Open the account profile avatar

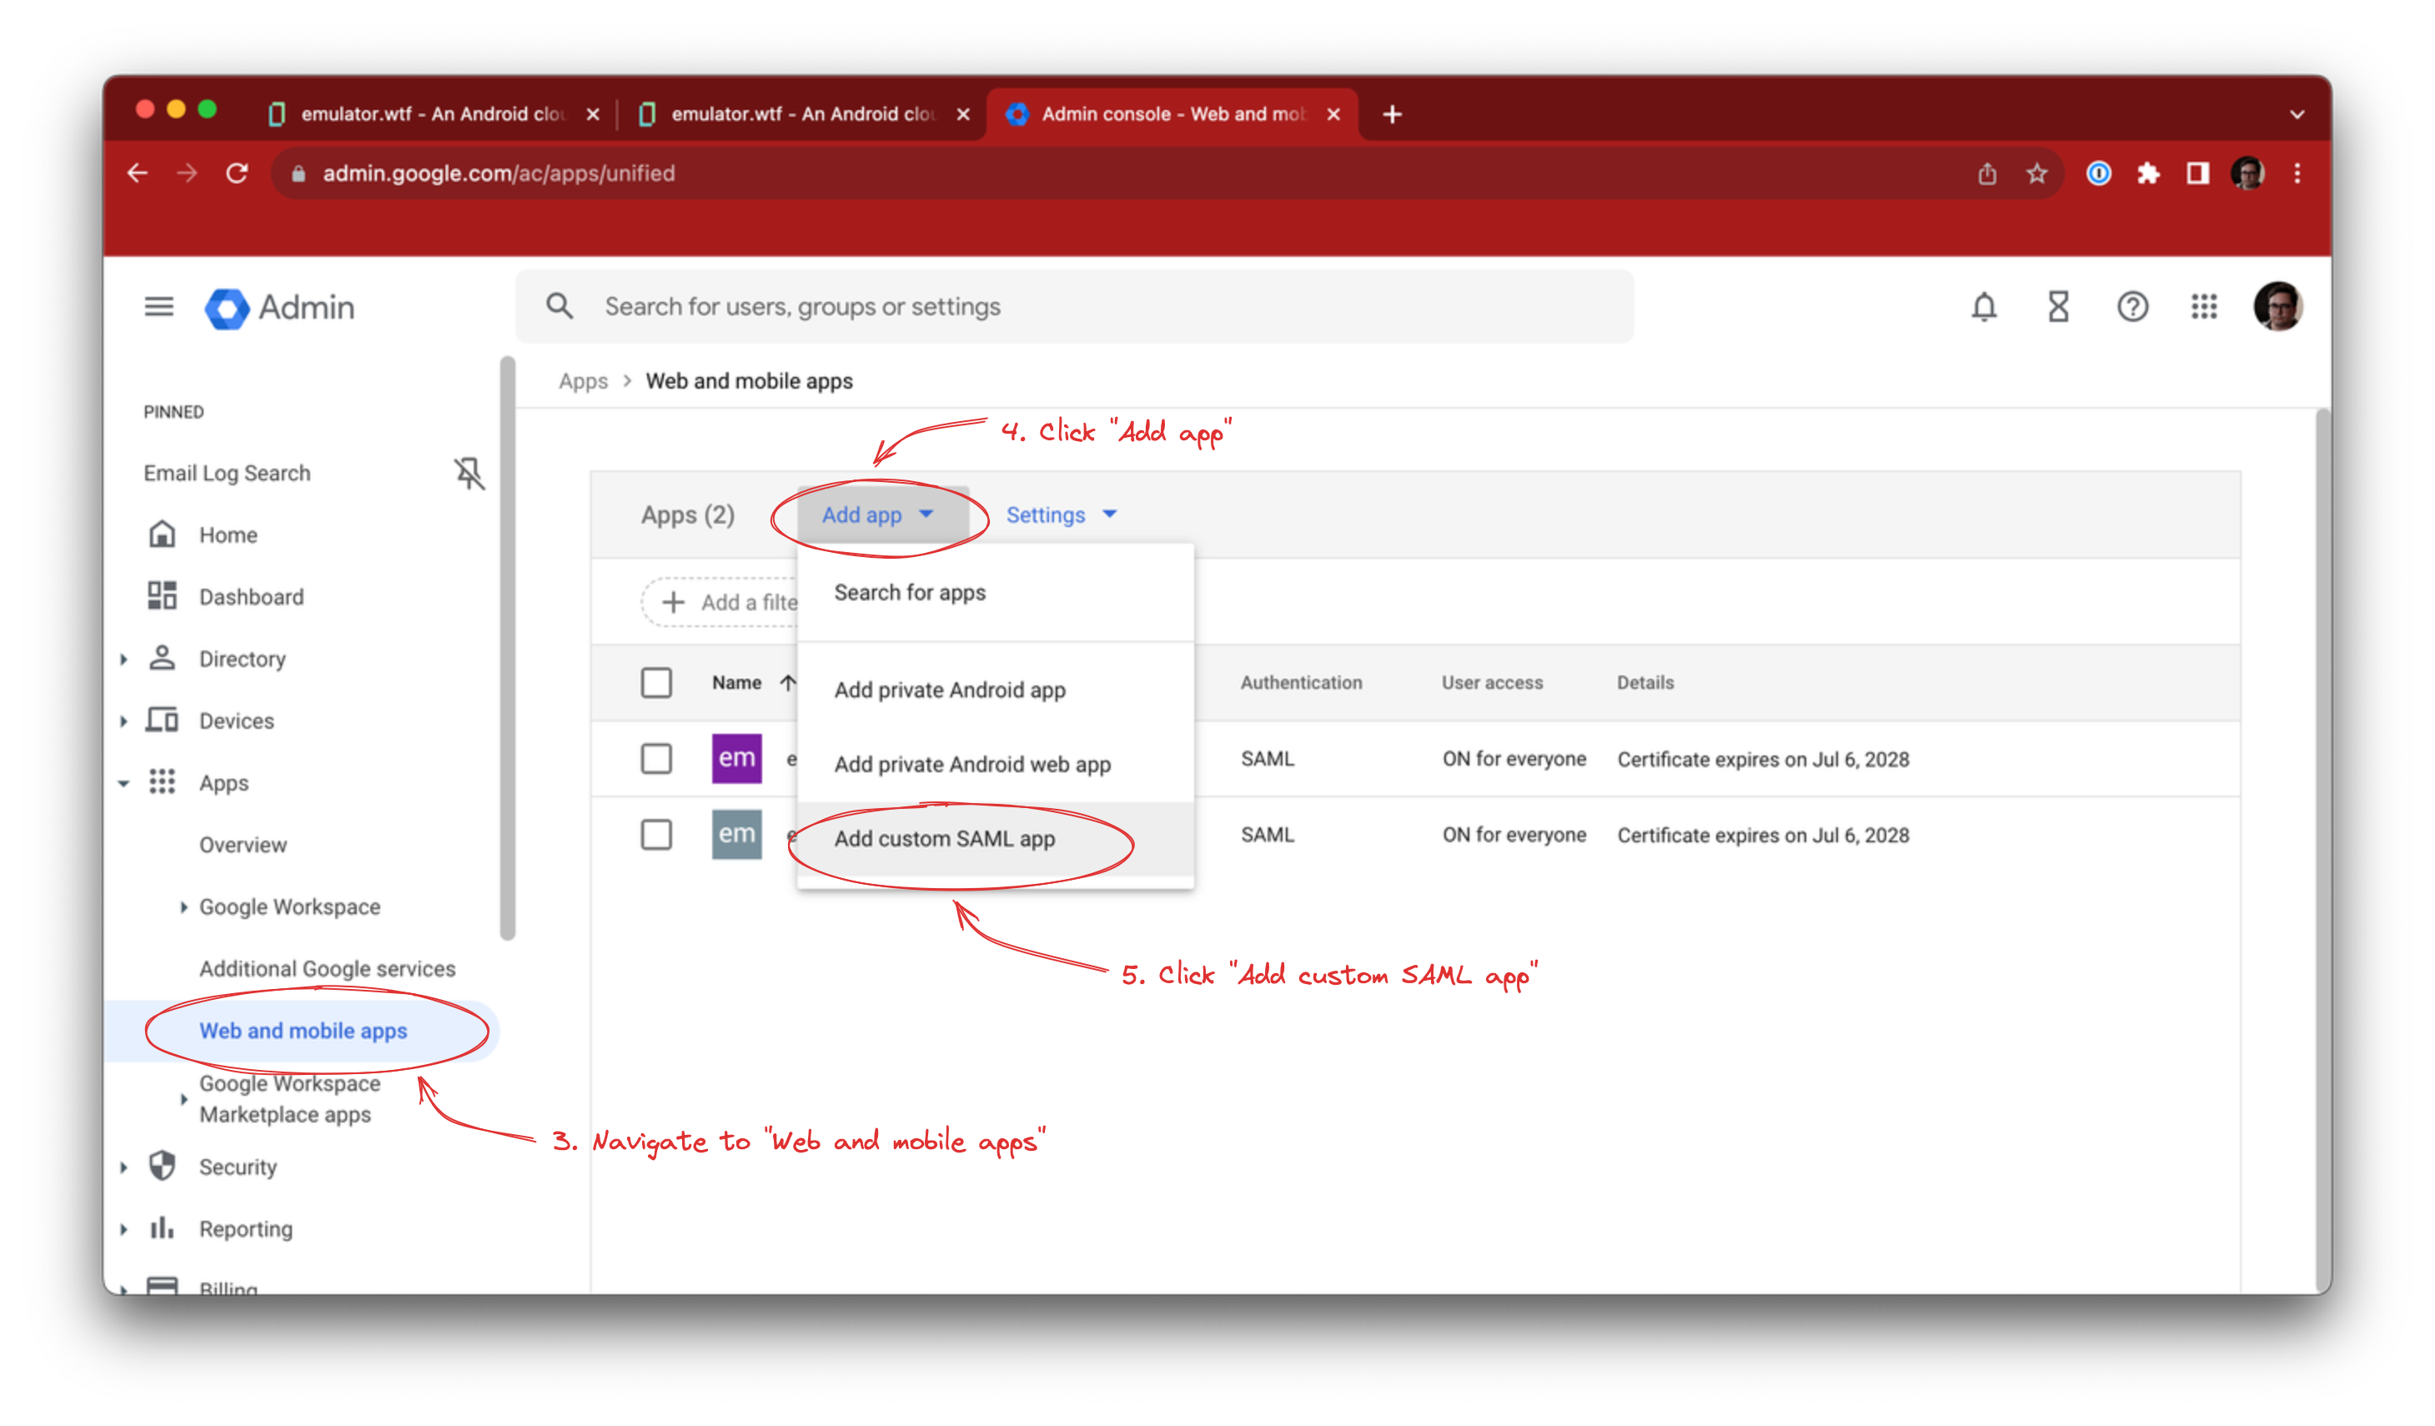2278,307
